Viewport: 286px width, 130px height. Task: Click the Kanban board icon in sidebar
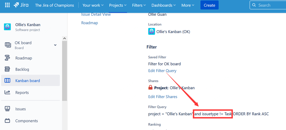(x=7, y=81)
